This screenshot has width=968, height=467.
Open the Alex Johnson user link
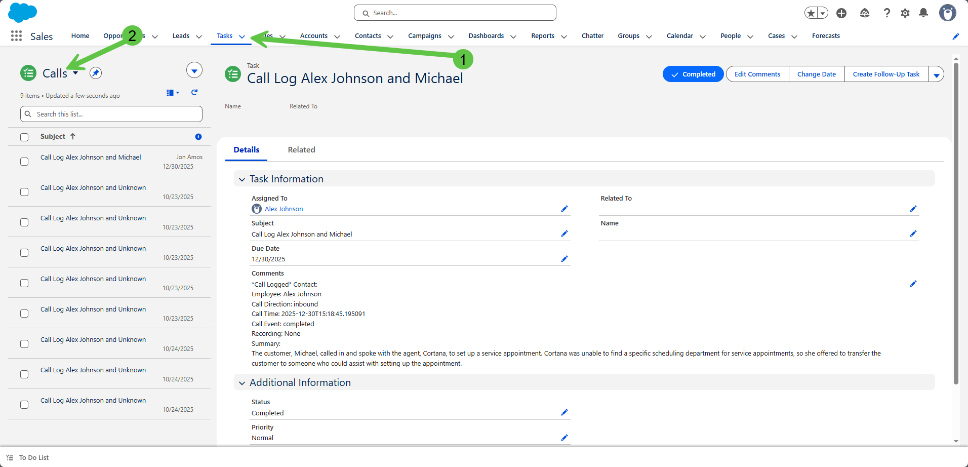[284, 209]
